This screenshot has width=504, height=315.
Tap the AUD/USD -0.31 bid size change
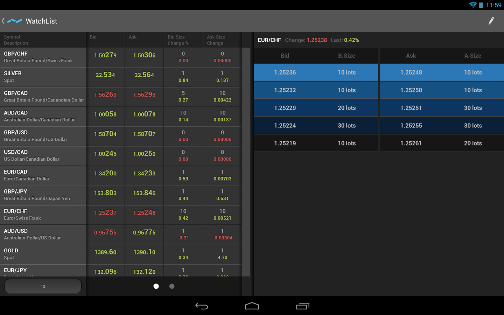click(x=183, y=238)
